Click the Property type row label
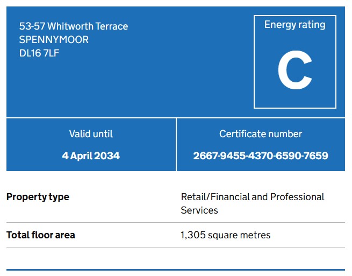This screenshot has width=352, height=276. [x=38, y=197]
